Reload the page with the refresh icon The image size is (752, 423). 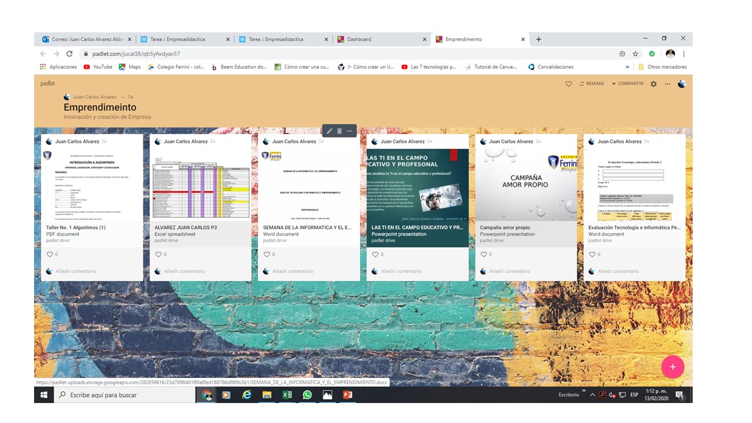pyautogui.click(x=69, y=53)
